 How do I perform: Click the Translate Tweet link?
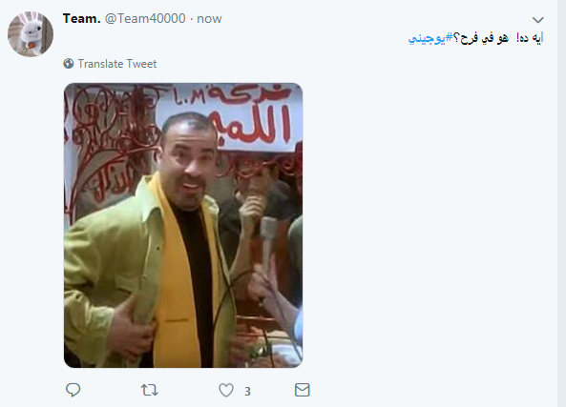pyautogui.click(x=117, y=64)
